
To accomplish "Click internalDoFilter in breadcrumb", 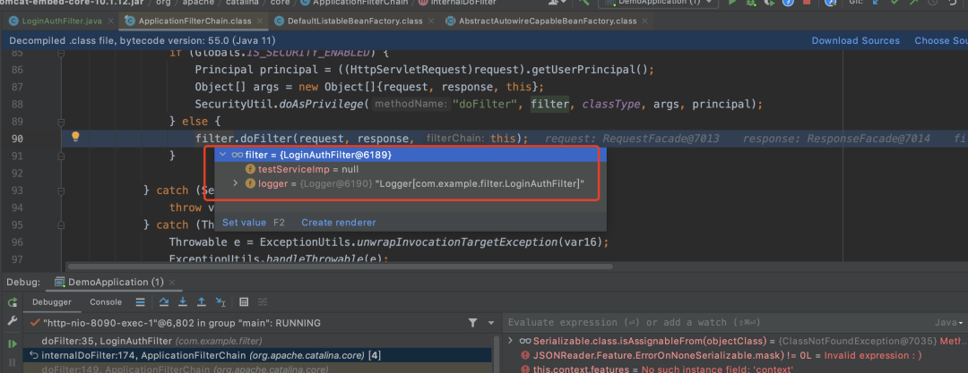I will (x=457, y=3).
